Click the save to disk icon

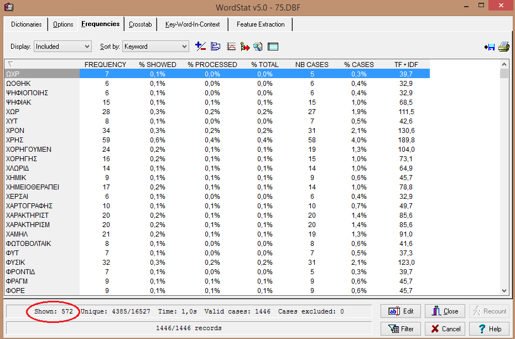pos(490,47)
